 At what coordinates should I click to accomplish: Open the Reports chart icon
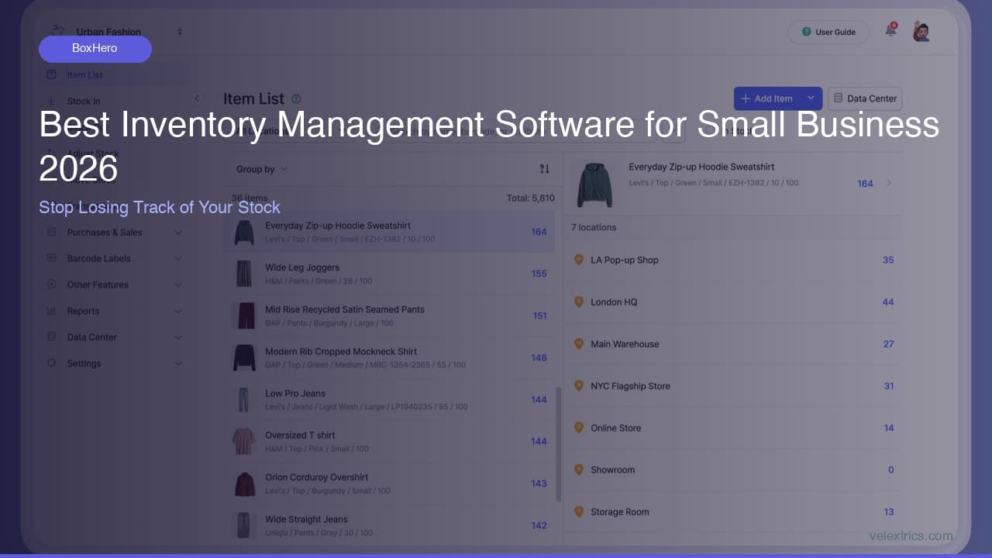[52, 311]
